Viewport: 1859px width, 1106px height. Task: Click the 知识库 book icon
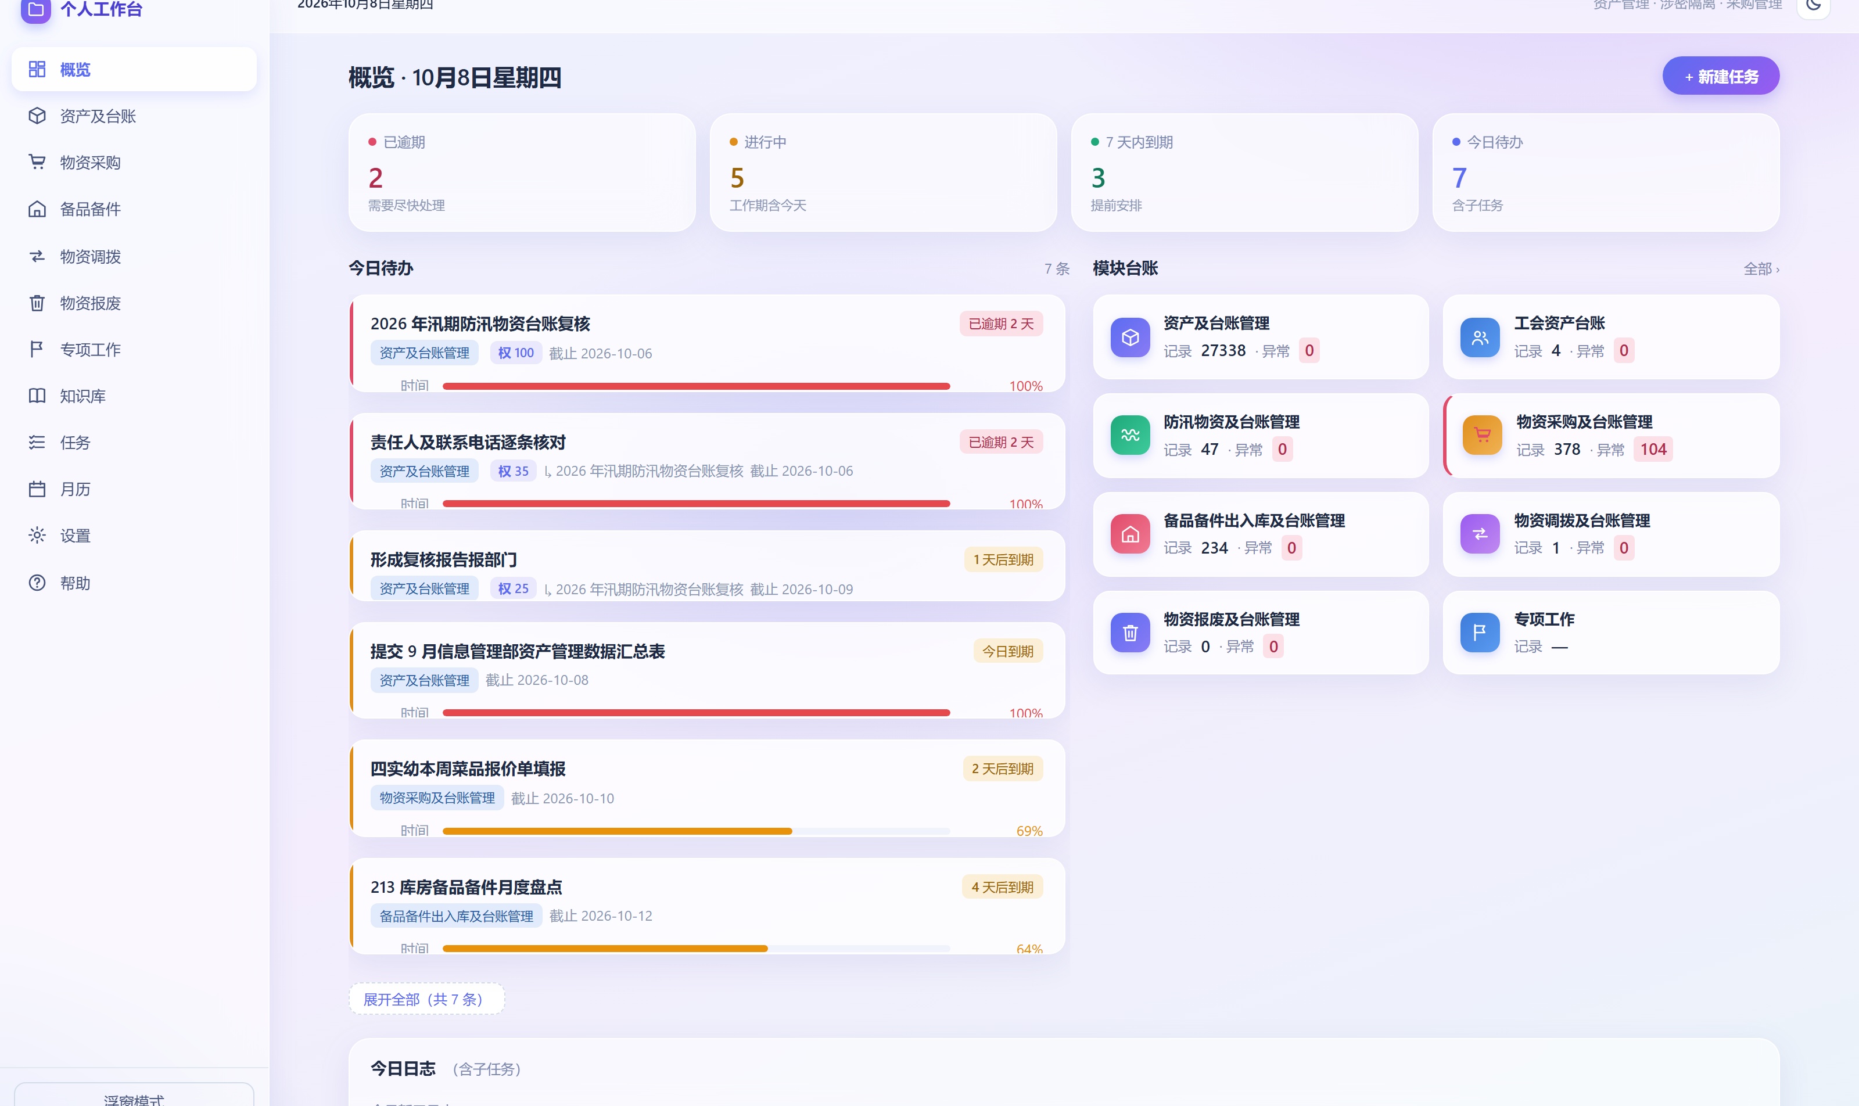click(37, 396)
